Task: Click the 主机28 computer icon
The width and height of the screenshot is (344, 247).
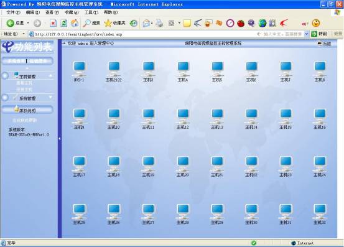Action: point(183,212)
